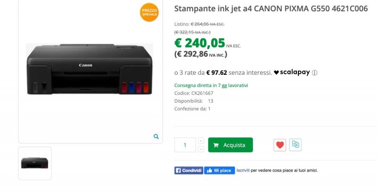Decrease quantity with the minus stepper
377x192 pixels.
click(x=201, y=149)
